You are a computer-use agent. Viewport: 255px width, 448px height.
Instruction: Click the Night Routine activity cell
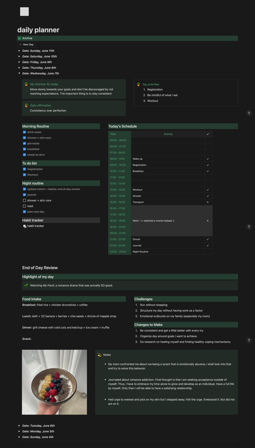click(140, 252)
